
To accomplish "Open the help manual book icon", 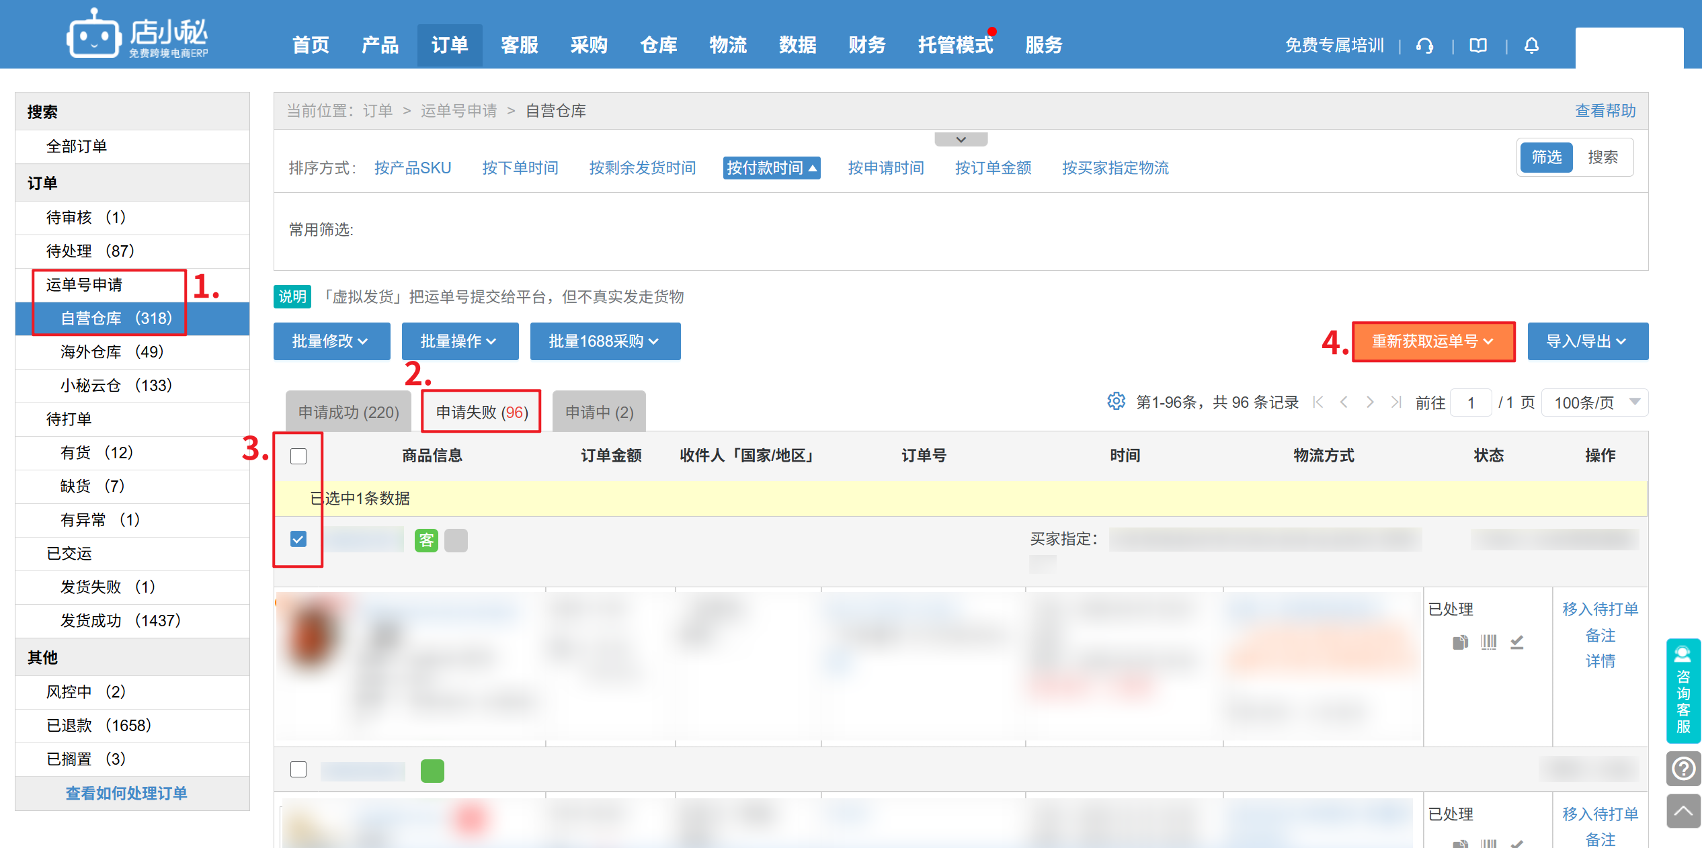I will tap(1478, 46).
